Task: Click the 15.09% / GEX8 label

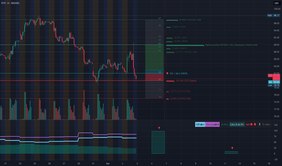Action: pyautogui.click(x=180, y=41)
